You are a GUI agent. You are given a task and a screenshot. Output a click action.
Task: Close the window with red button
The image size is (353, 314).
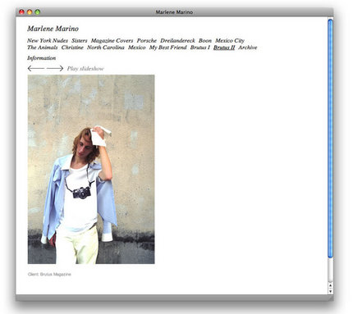pyautogui.click(x=21, y=11)
